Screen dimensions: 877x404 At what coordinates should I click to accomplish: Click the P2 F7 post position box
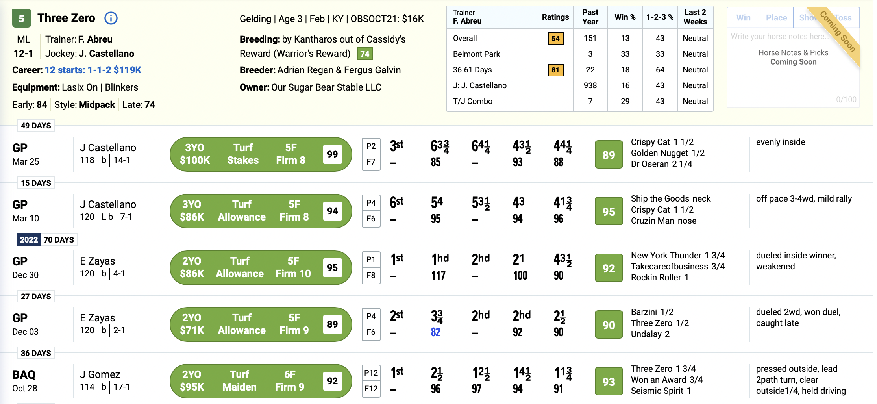pyautogui.click(x=371, y=154)
